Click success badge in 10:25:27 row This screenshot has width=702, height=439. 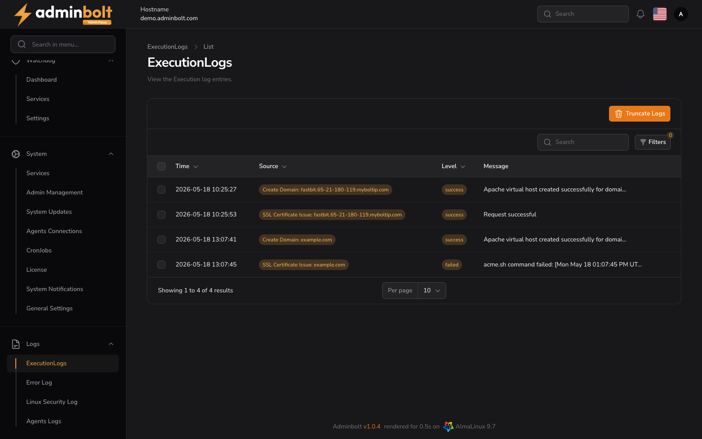(x=454, y=190)
